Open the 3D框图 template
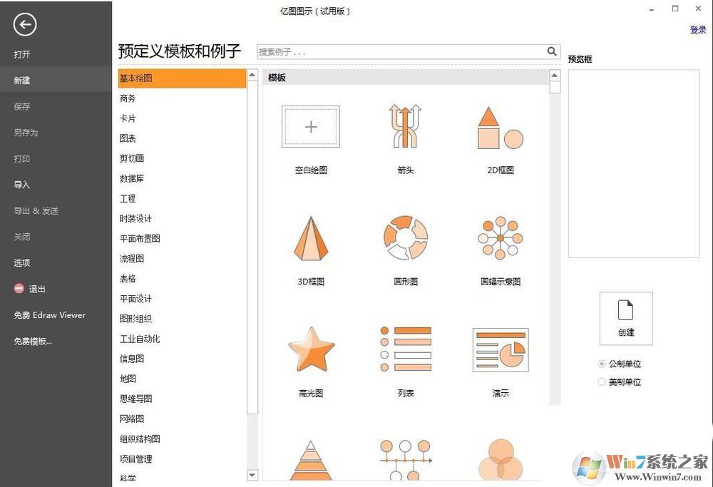 point(310,237)
